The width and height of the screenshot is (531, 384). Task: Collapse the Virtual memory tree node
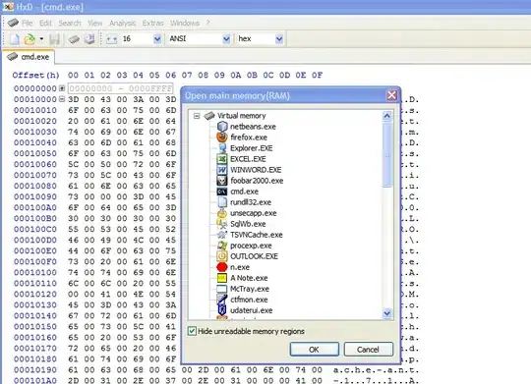click(x=197, y=116)
